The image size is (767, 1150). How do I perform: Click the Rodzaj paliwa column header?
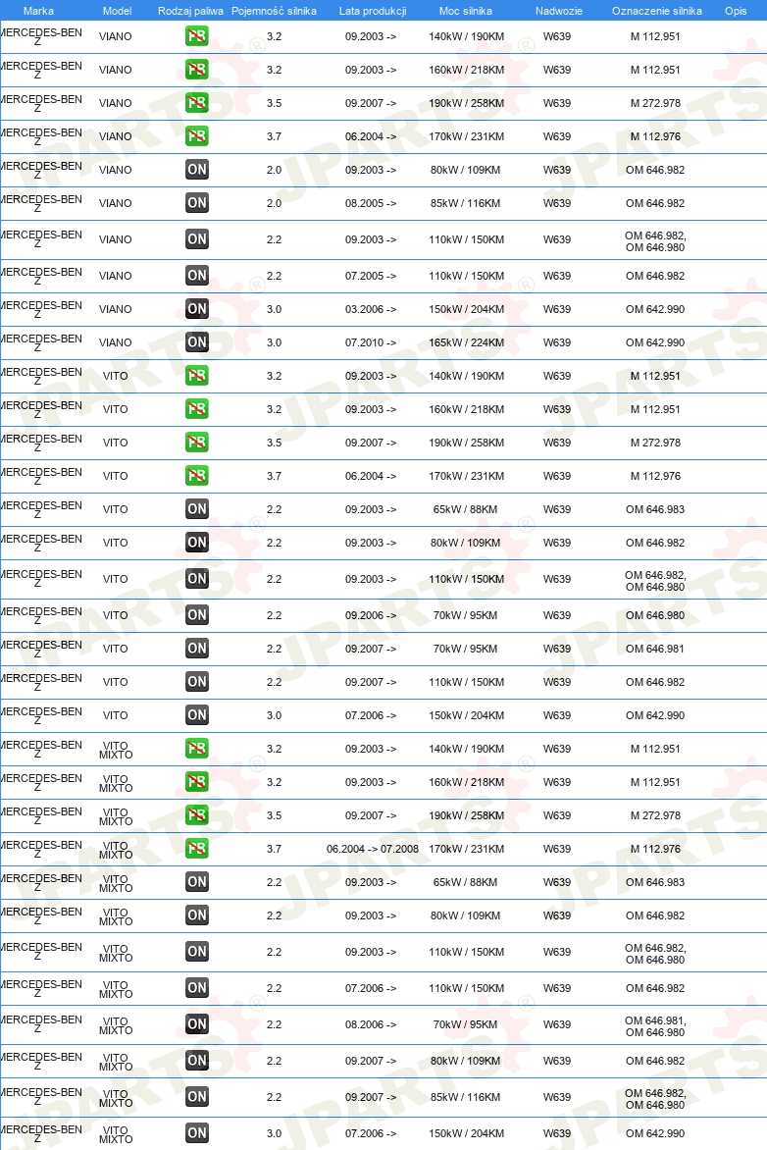(190, 11)
